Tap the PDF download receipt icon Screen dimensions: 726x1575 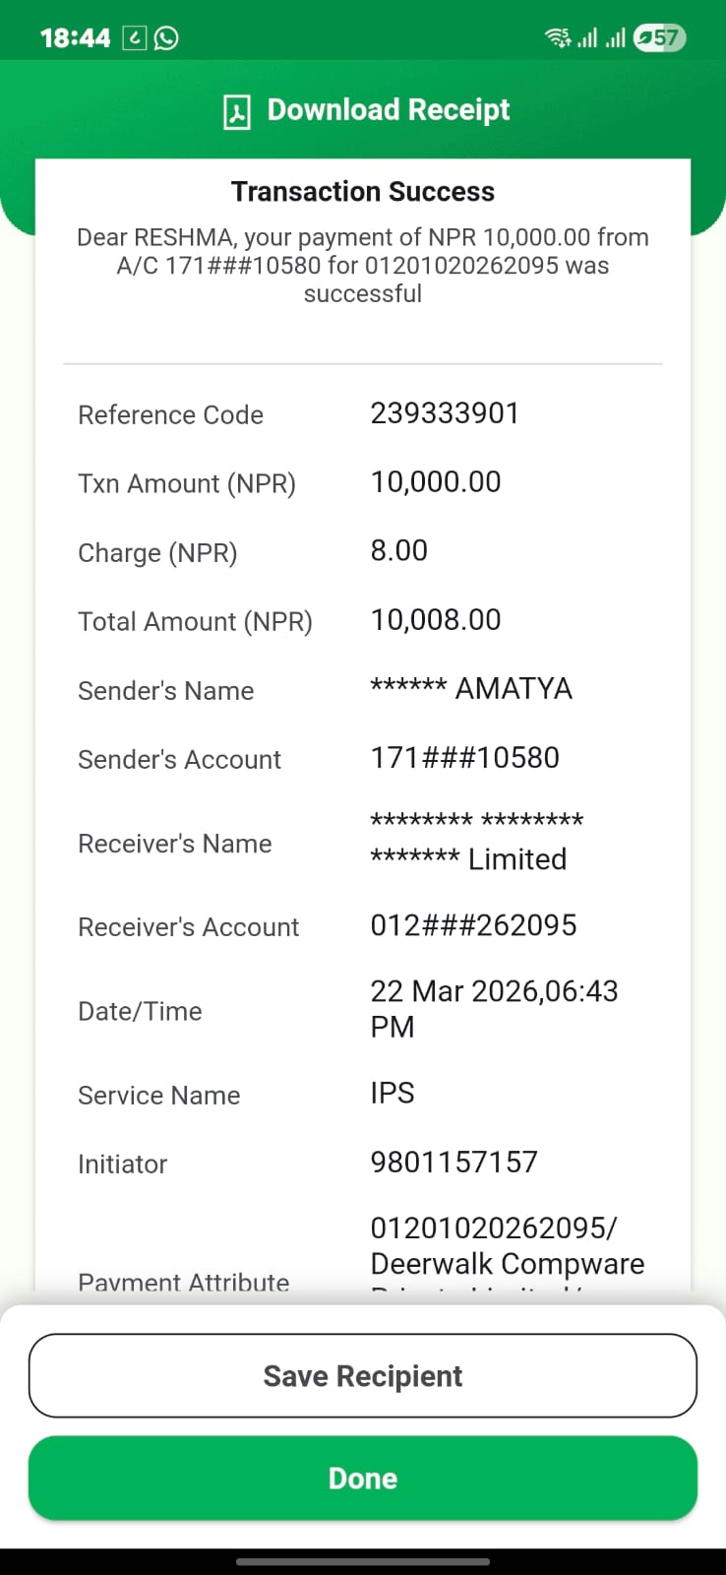click(236, 111)
